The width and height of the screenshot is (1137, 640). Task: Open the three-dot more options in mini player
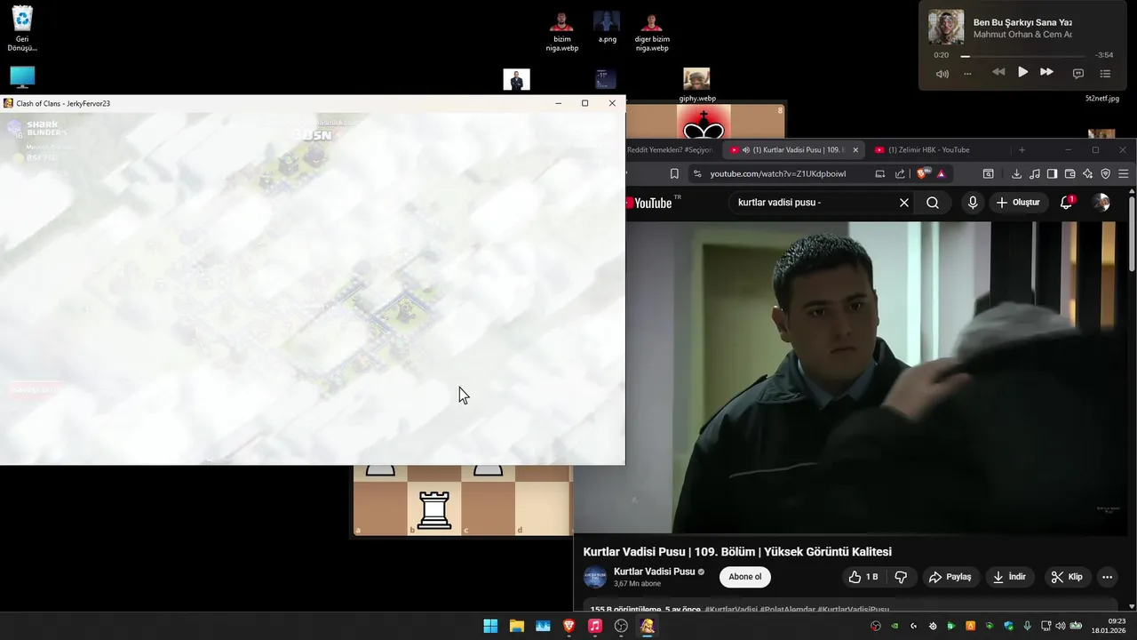967,73
